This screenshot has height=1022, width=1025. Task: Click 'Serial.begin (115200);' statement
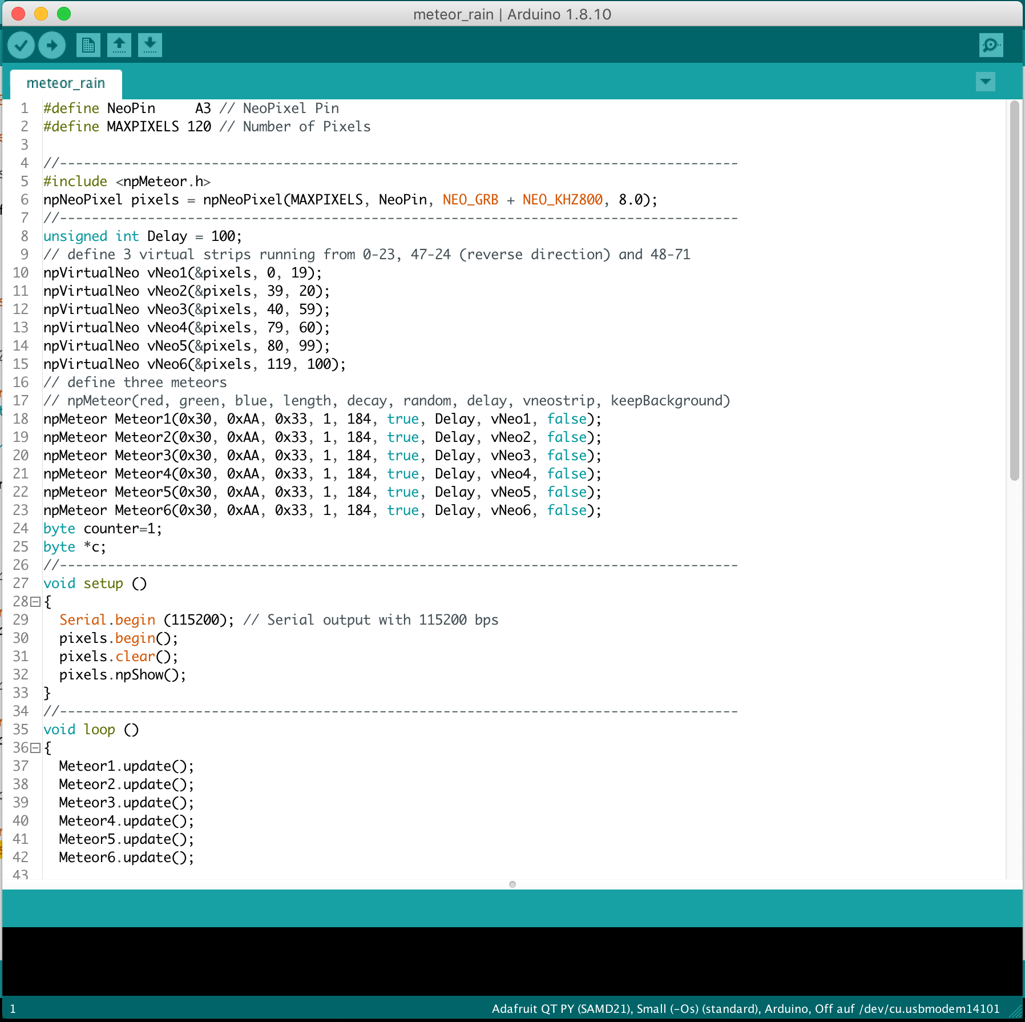147,620
